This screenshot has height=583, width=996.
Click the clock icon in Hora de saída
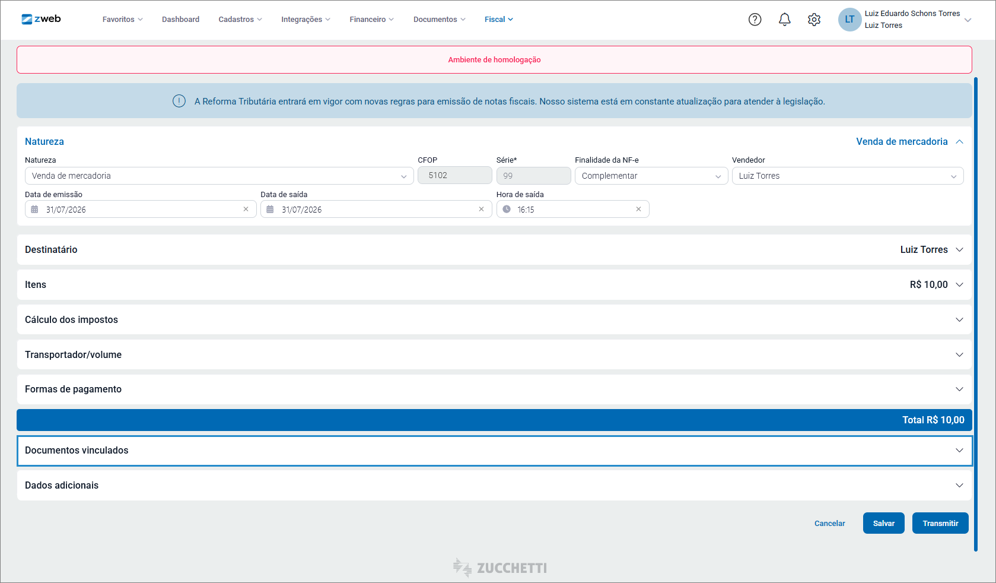click(507, 209)
